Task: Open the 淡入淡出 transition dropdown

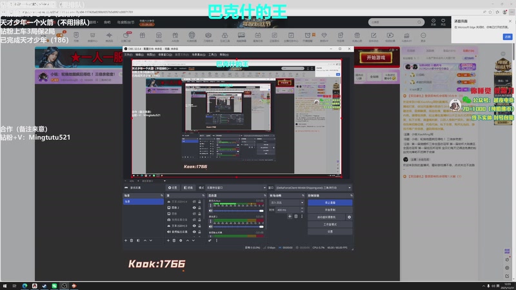Action: (286, 202)
